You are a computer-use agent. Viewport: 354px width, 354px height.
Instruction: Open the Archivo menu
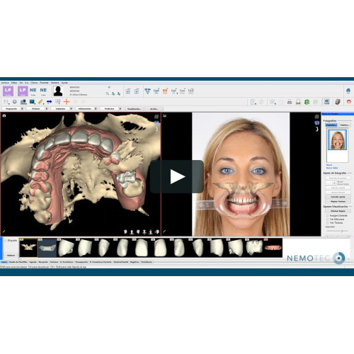tap(5, 83)
